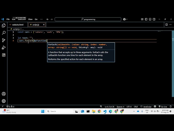Switch to the website.html tab
174x131 pixels.
click(18, 25)
